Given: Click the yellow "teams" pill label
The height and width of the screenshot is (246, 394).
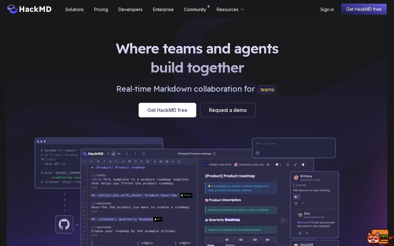Looking at the screenshot, I should tap(267, 89).
